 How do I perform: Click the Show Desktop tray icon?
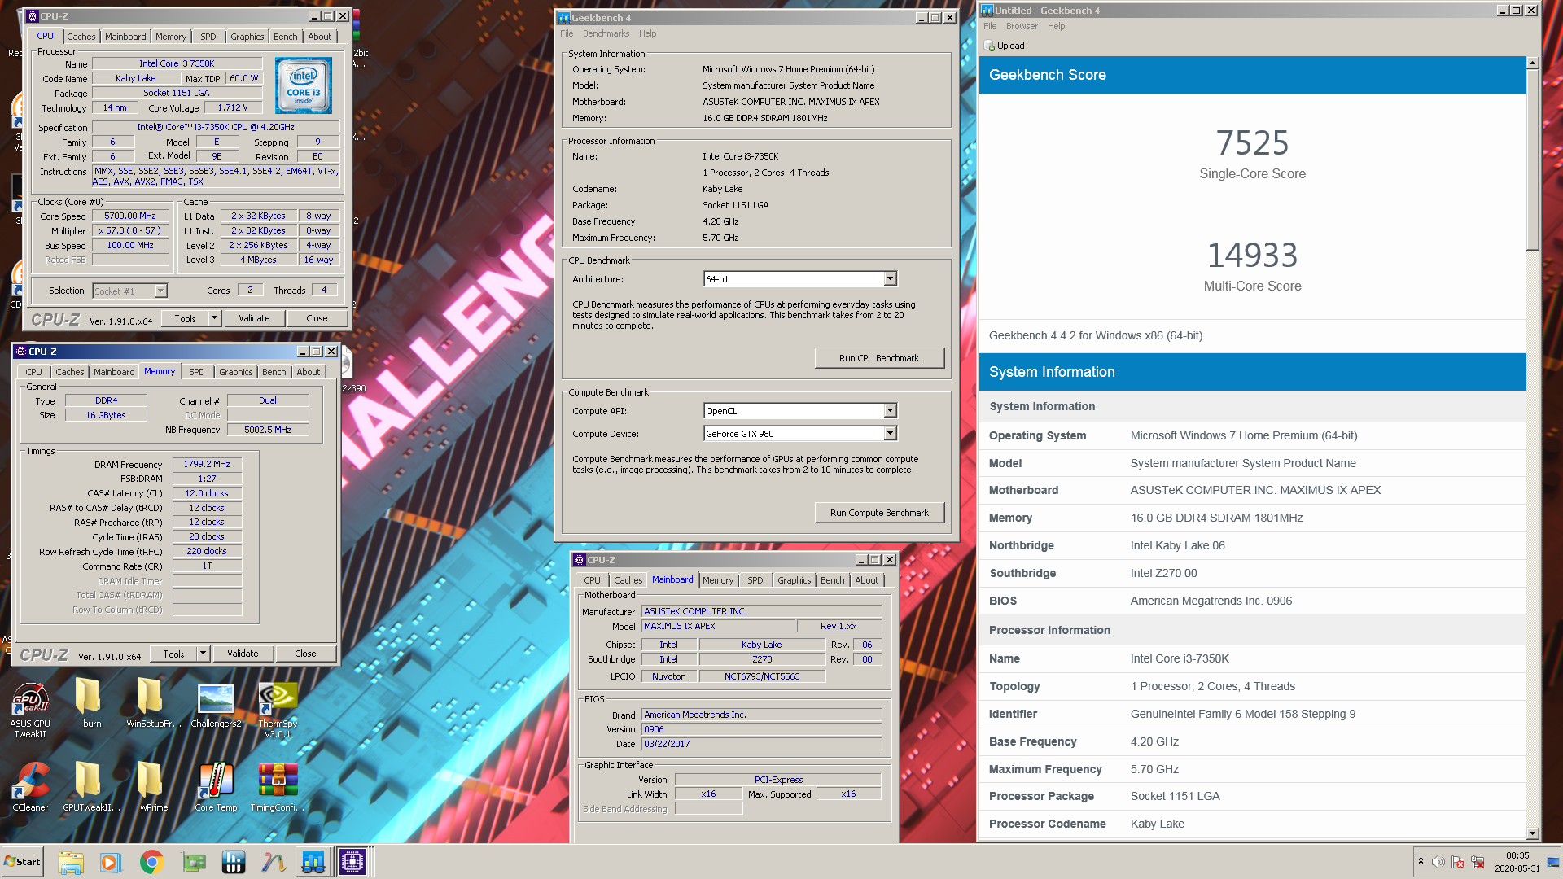pyautogui.click(x=1553, y=862)
